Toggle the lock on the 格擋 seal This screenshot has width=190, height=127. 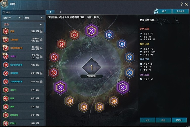[x=41, y=31]
